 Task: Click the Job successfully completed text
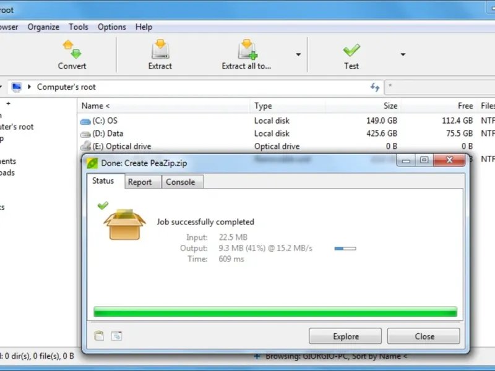click(x=205, y=222)
